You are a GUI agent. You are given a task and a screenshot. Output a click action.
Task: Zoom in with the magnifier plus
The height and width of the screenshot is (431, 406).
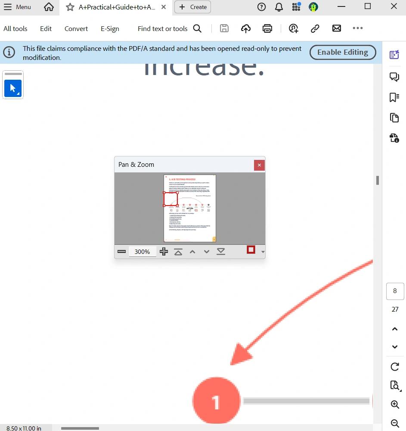395,404
